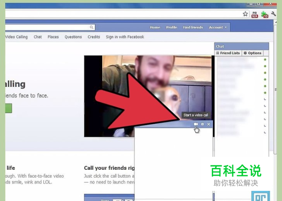282x201 pixels.
Task: Click the Chat panel header
Action: click(242, 46)
